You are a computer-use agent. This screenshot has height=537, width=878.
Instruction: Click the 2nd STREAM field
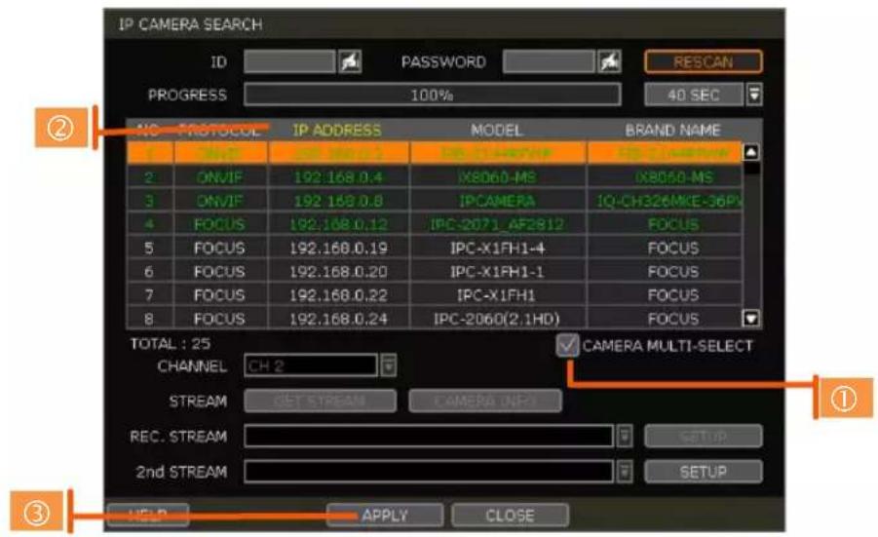click(x=429, y=472)
